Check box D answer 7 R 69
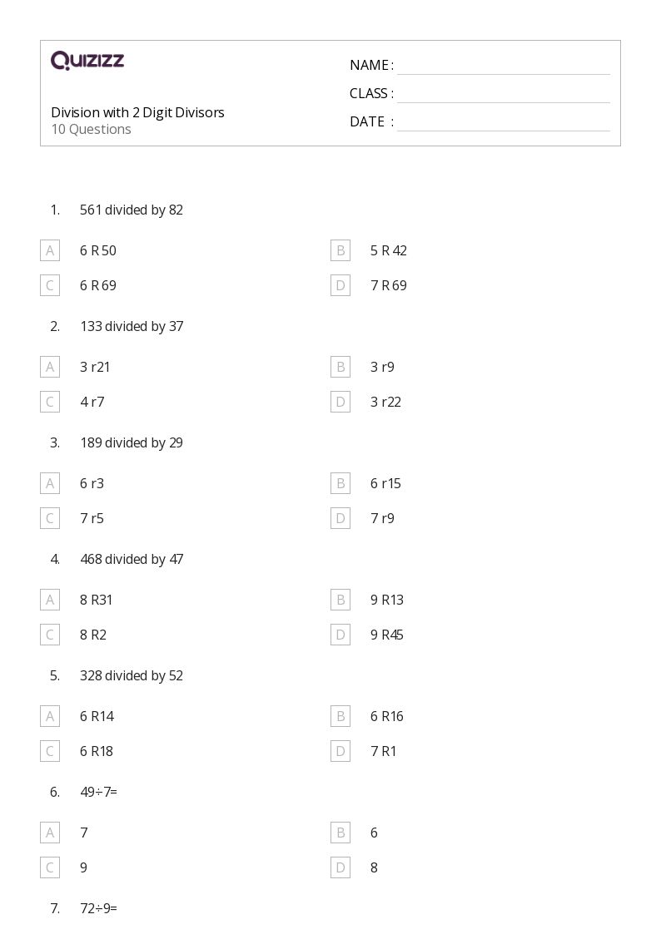This screenshot has height=934, width=661. [x=340, y=285]
